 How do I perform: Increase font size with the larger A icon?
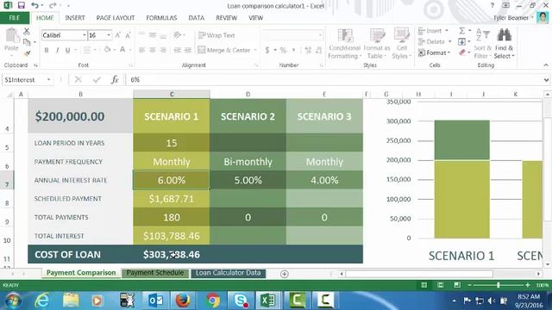click(x=118, y=35)
